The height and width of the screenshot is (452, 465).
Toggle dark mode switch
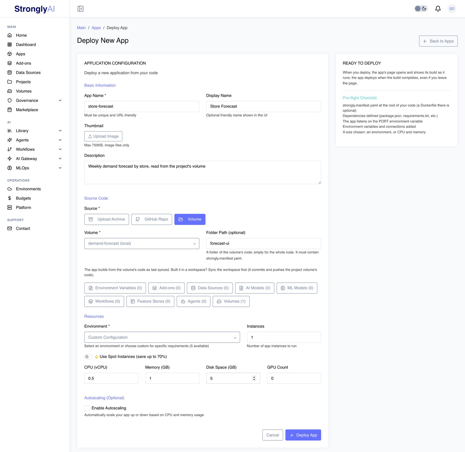[421, 9]
